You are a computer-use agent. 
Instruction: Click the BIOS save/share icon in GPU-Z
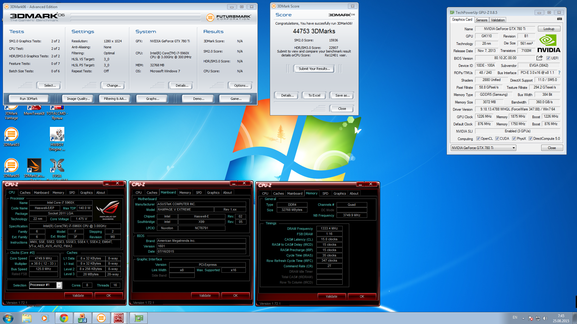540,58
